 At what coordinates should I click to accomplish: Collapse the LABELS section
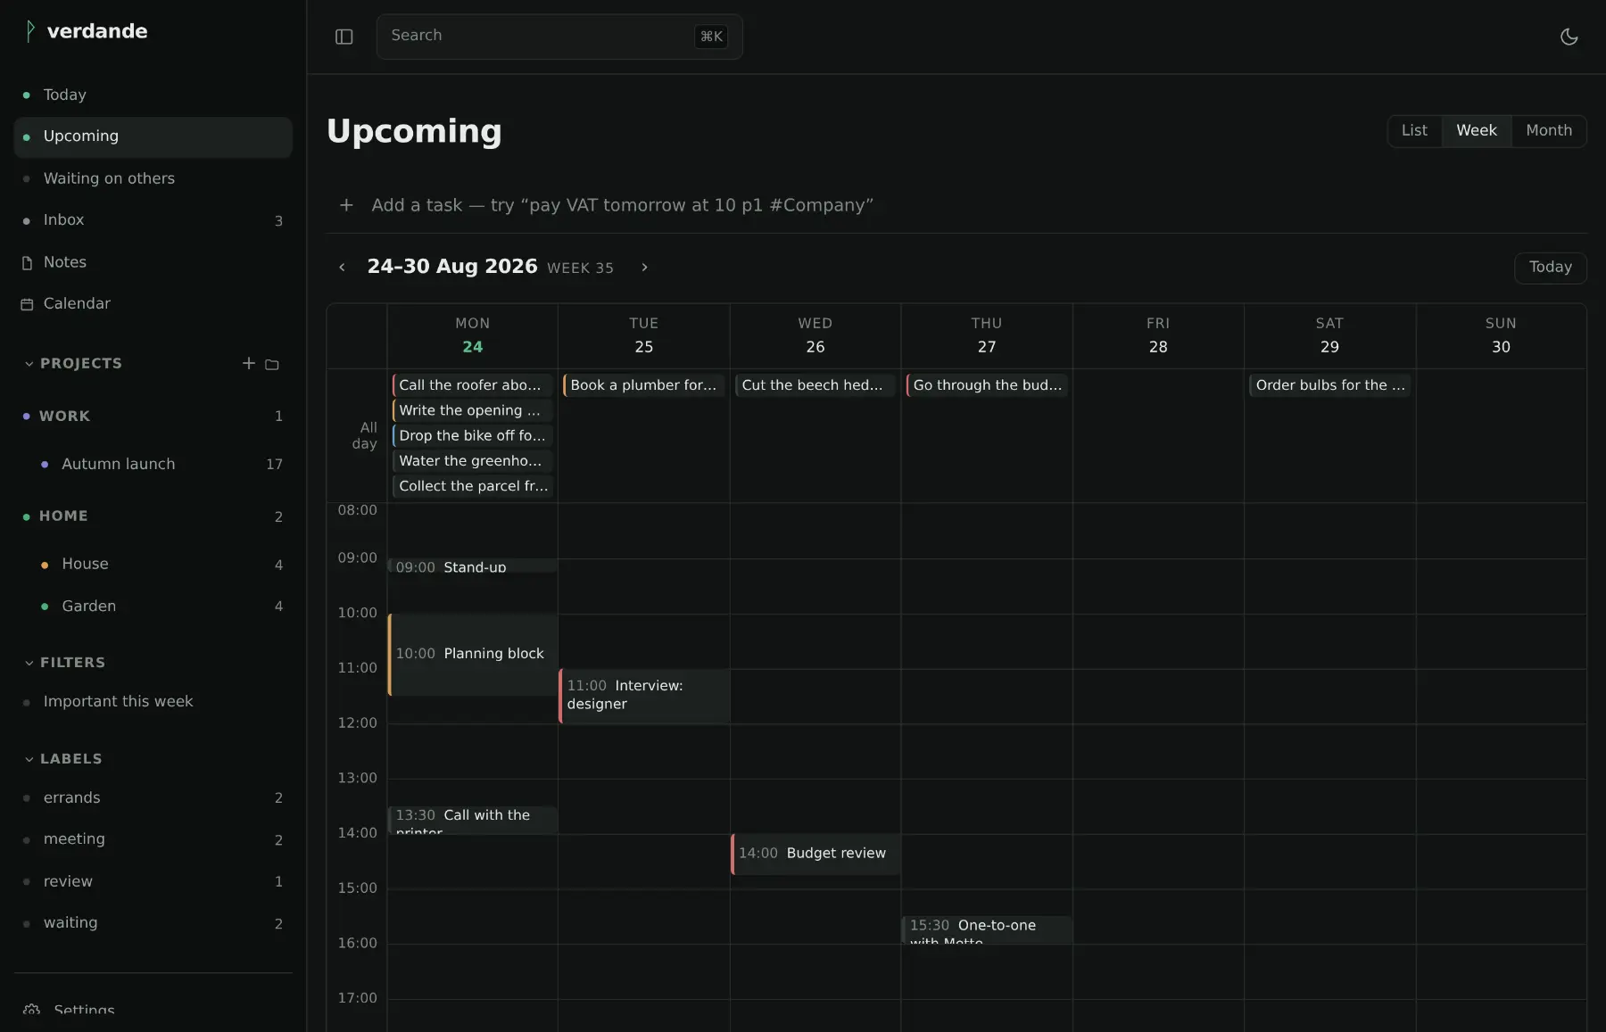tap(63, 759)
